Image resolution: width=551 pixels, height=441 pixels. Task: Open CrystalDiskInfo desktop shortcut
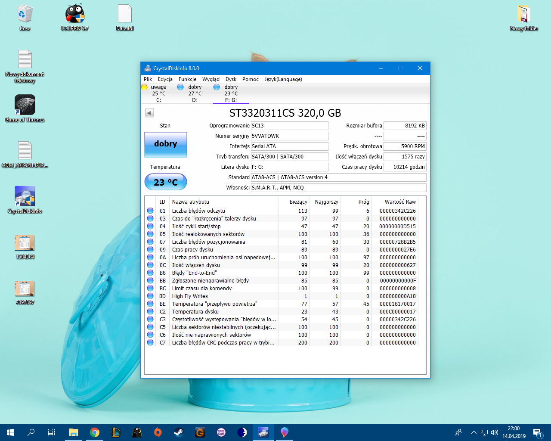coord(25,200)
